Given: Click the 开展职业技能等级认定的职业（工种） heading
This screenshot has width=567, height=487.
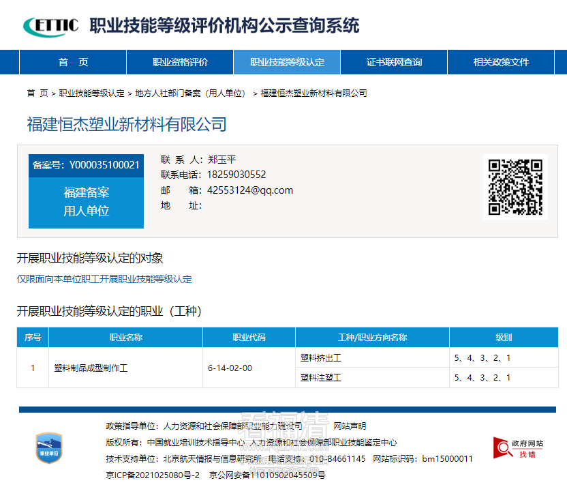Looking at the screenshot, I should point(109,311).
